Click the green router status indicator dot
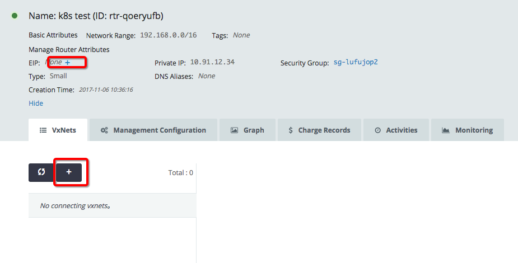Image resolution: width=518 pixels, height=263 pixels. (15, 16)
